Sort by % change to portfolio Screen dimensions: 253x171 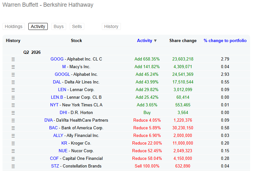pos(225,40)
